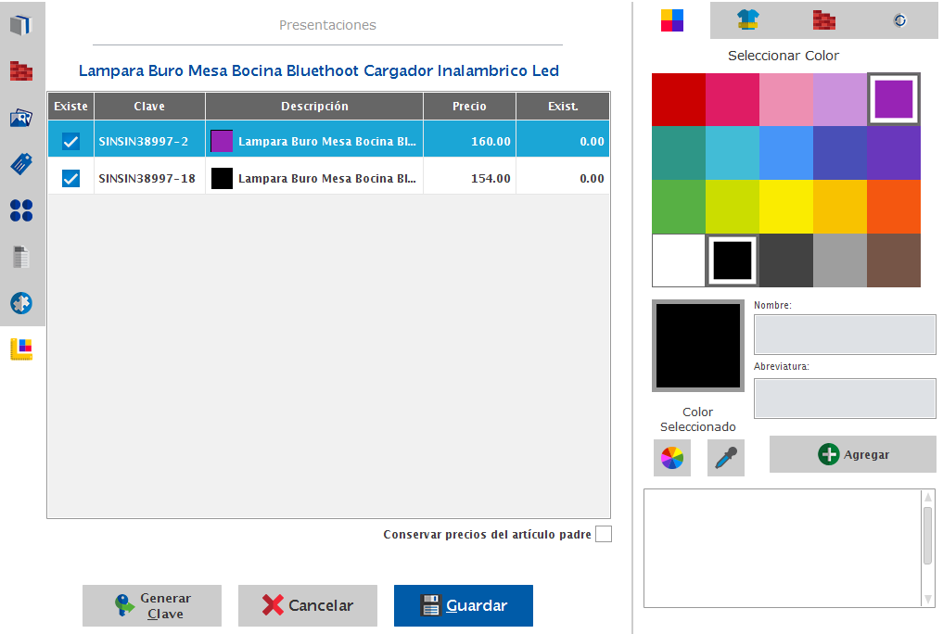
Task: Open the document page sidebar icon
Action: (21, 257)
